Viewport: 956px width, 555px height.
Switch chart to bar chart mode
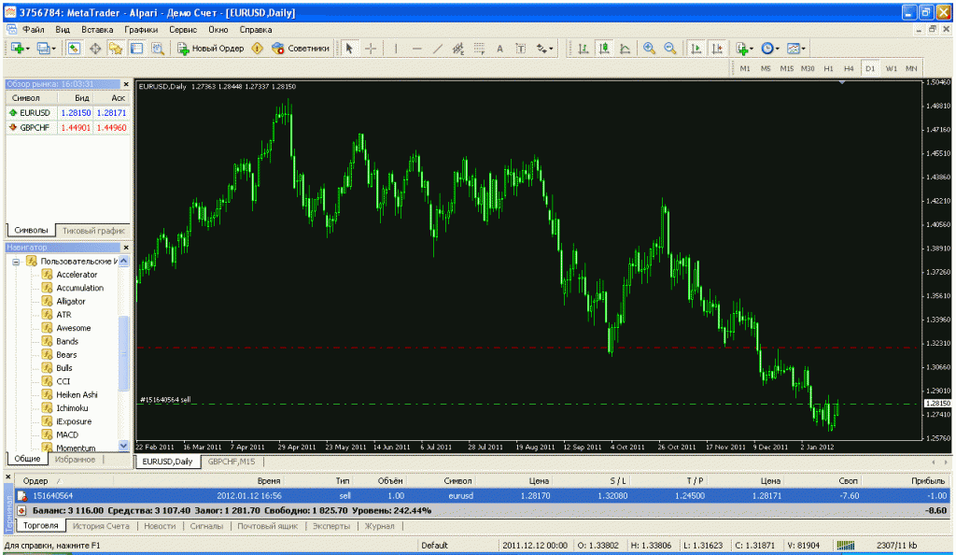click(x=583, y=48)
